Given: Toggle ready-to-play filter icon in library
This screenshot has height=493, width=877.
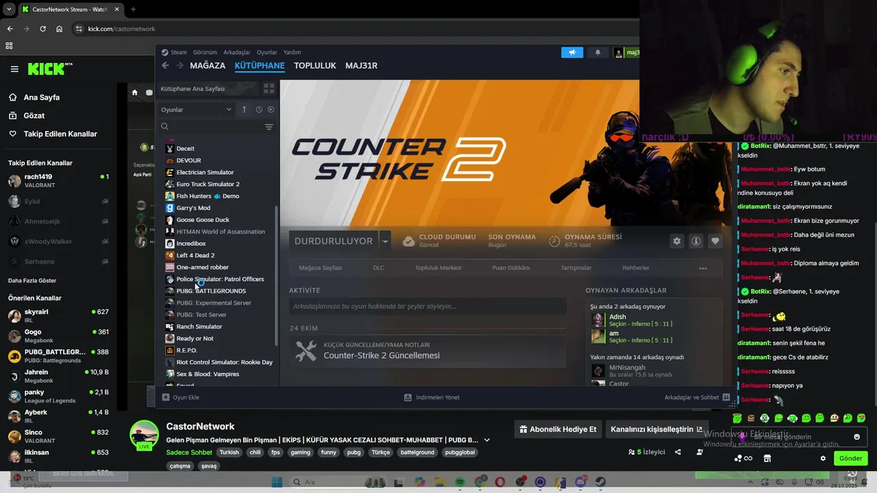Looking at the screenshot, I should (271, 110).
